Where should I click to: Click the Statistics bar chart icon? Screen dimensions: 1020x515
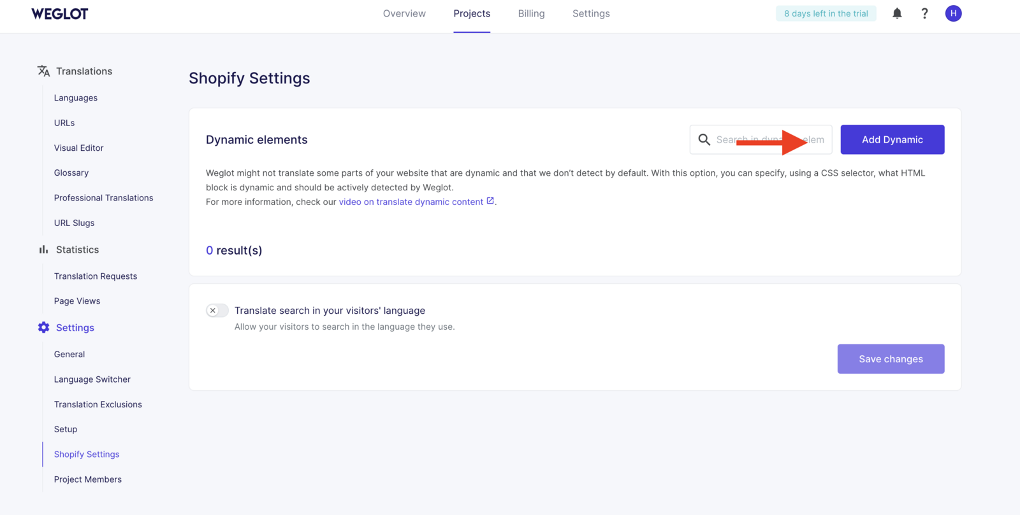(43, 250)
